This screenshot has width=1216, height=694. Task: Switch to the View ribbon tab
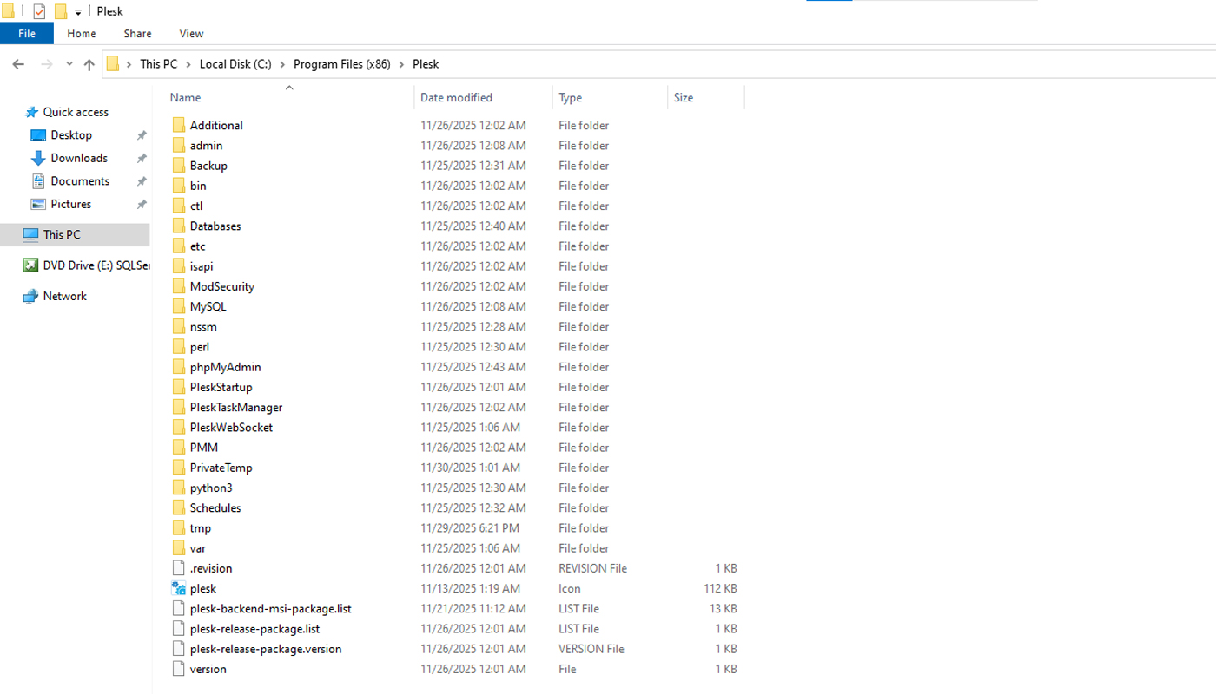pos(191,34)
